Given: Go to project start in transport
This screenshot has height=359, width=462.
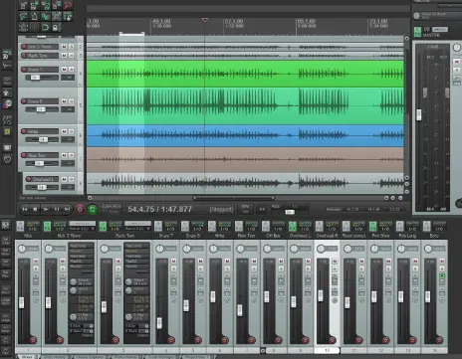Looking at the screenshot, I should pyautogui.click(x=25, y=209).
